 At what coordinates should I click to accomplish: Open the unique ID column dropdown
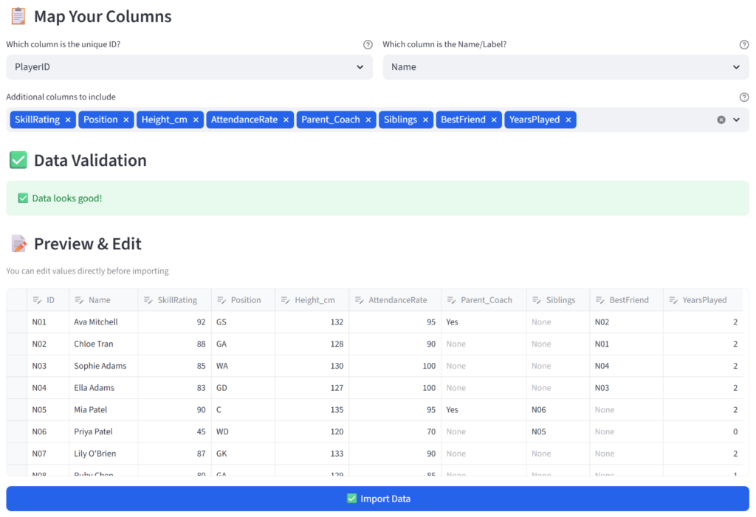[x=190, y=67]
